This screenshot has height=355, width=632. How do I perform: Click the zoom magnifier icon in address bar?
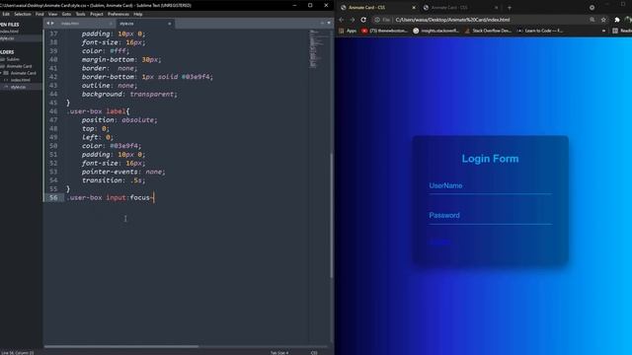click(x=592, y=20)
